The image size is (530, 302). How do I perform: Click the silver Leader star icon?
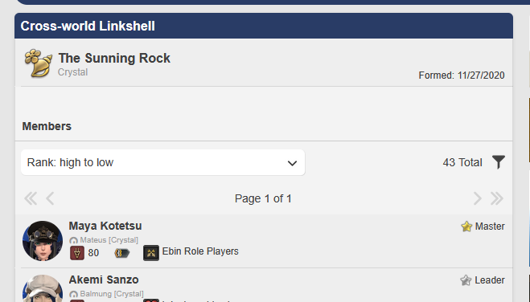(x=466, y=280)
